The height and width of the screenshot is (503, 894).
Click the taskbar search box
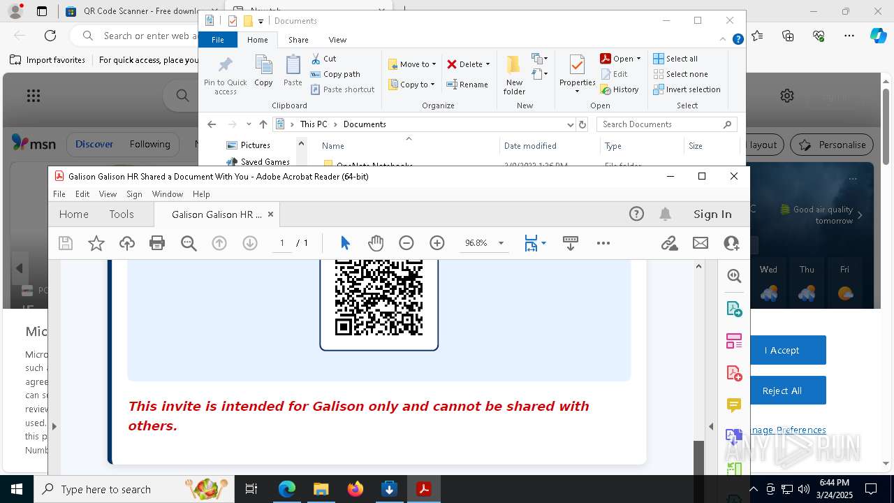(133, 489)
